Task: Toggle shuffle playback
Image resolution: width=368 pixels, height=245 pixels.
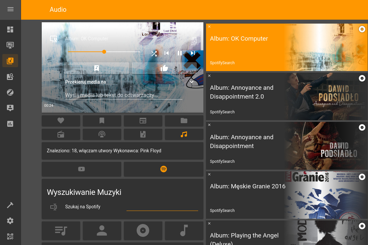Action: [x=154, y=53]
